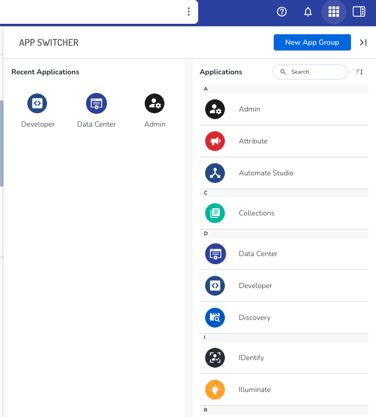Screen dimensions: 376x417
Task: Open the notifications bell
Action: 308,12
